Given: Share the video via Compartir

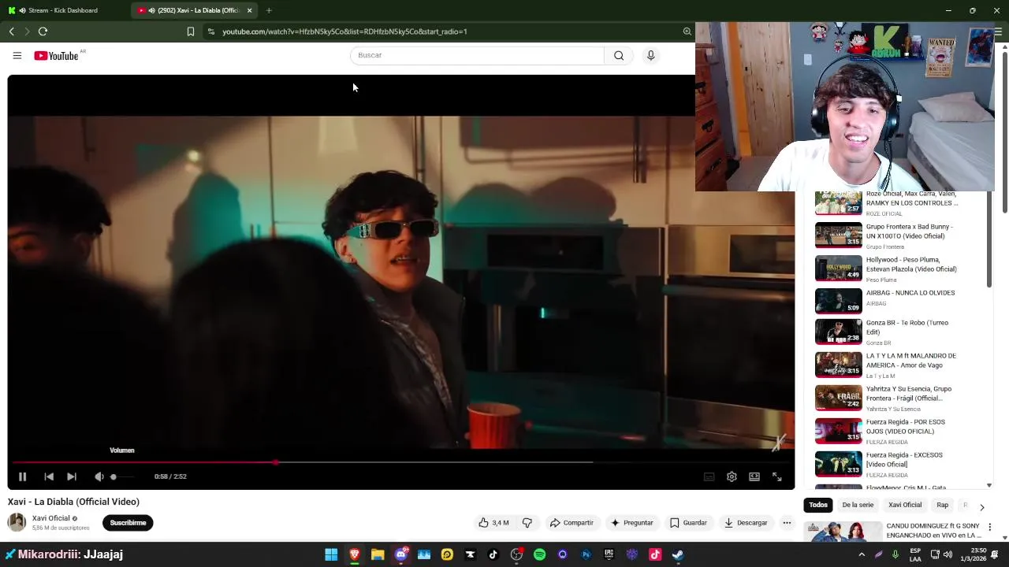Looking at the screenshot, I should point(572,523).
